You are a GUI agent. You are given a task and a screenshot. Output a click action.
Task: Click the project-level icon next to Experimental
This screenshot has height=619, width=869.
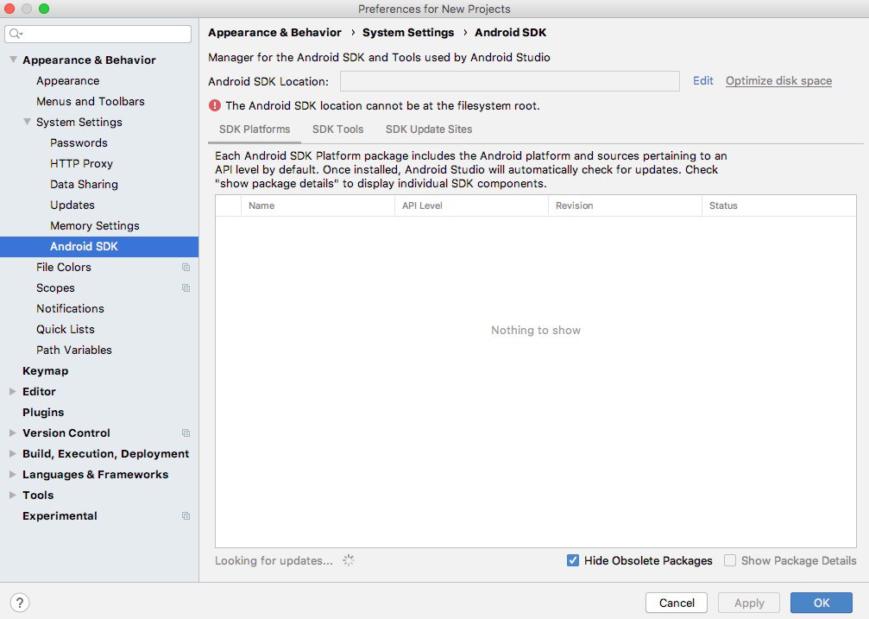click(186, 516)
